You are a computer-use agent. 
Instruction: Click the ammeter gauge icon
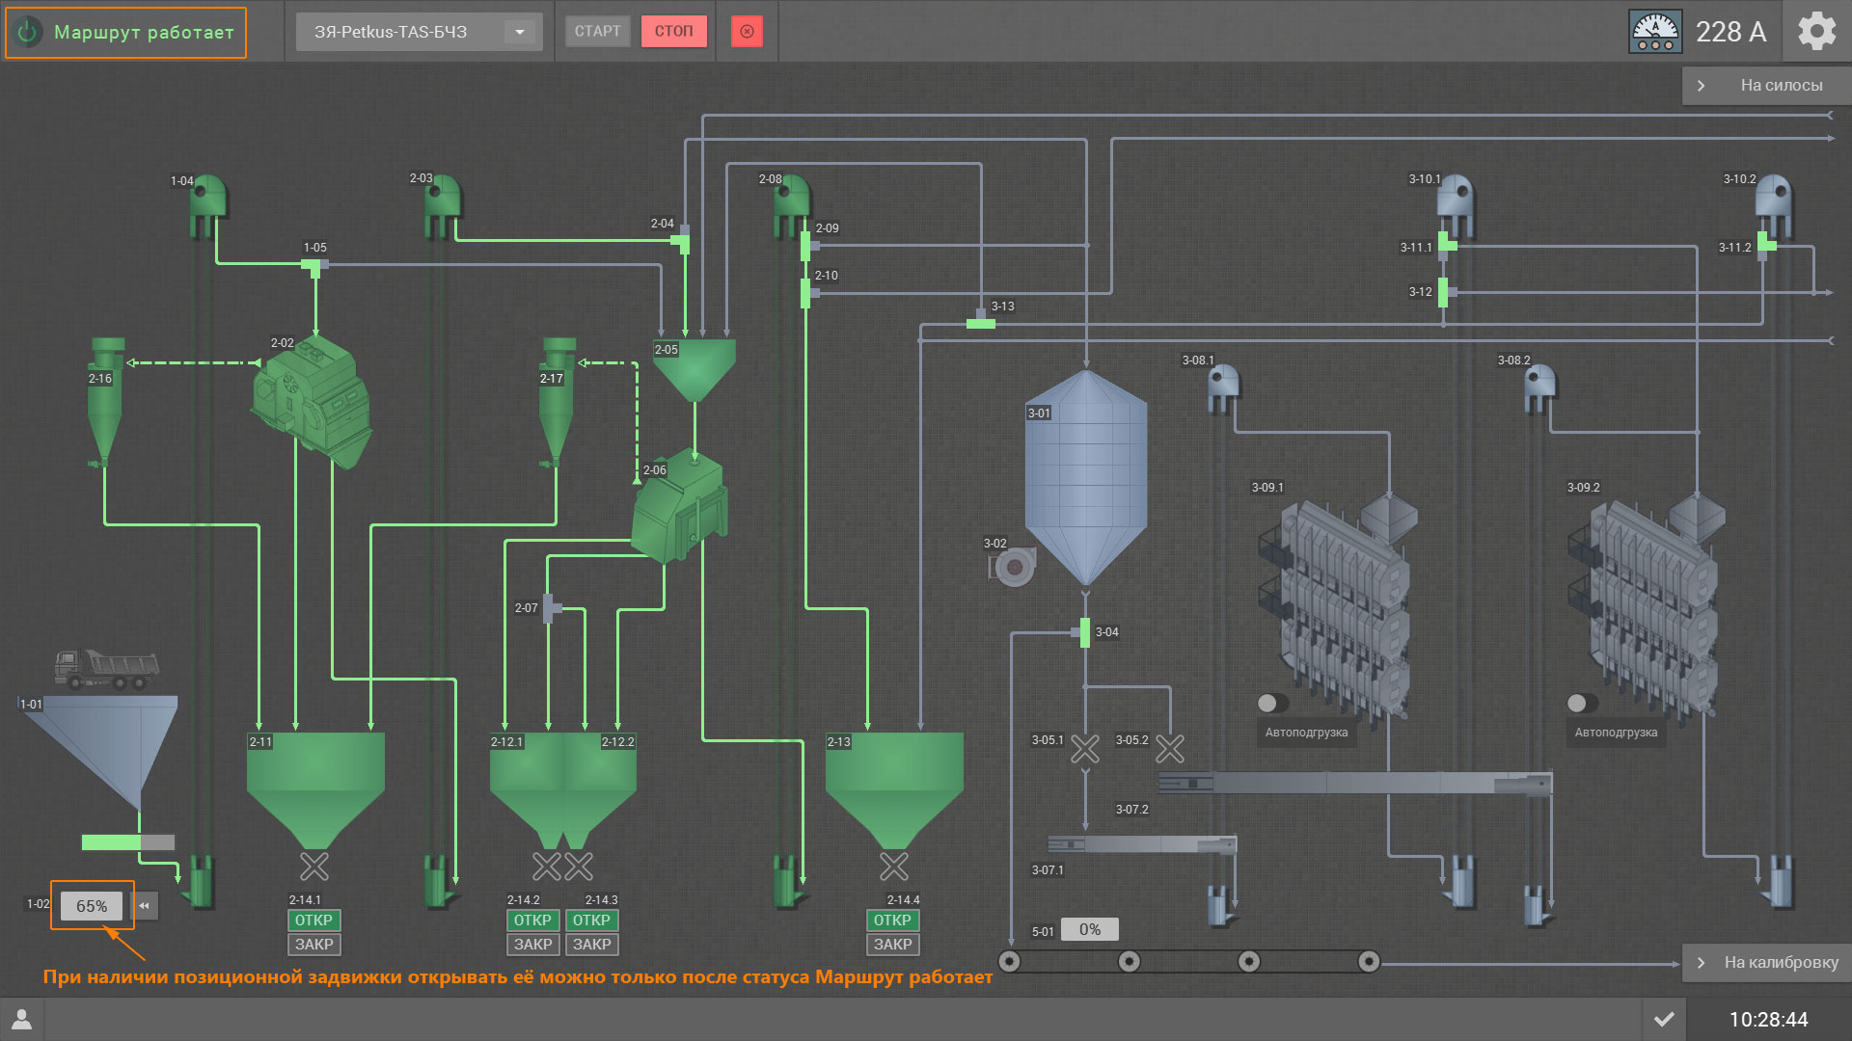[1655, 32]
